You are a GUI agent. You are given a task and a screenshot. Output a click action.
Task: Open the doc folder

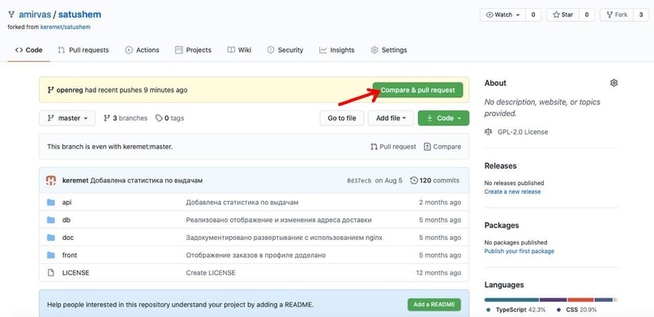pyautogui.click(x=68, y=238)
